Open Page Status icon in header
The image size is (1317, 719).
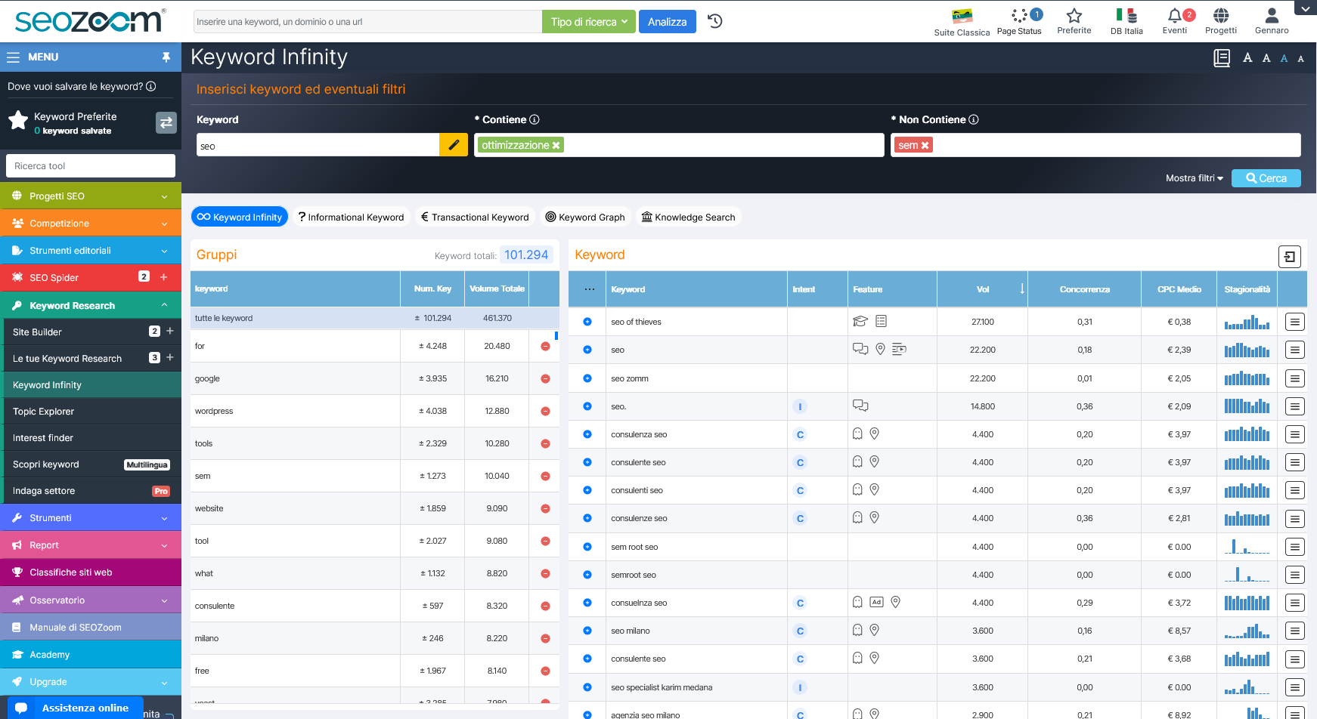coord(1019,17)
